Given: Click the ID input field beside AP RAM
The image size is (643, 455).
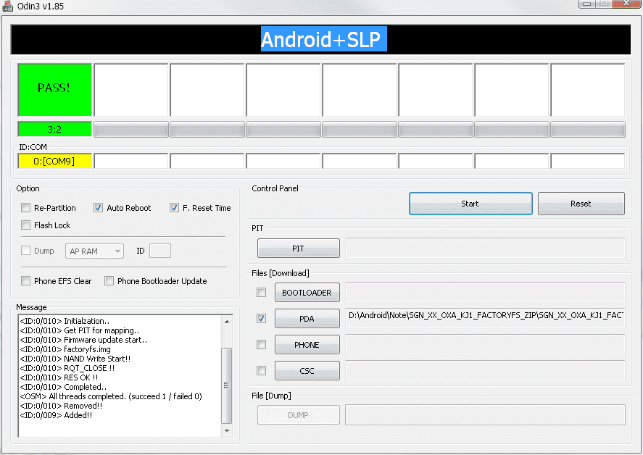Looking at the screenshot, I should pos(160,251).
